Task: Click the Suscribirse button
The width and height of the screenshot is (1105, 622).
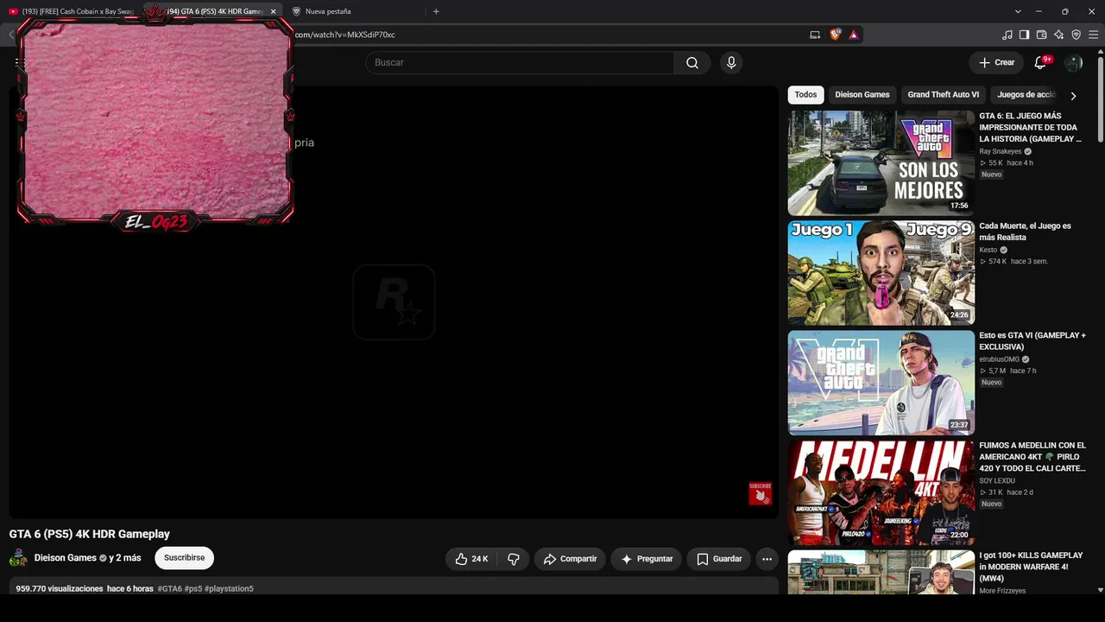Action: [184, 558]
